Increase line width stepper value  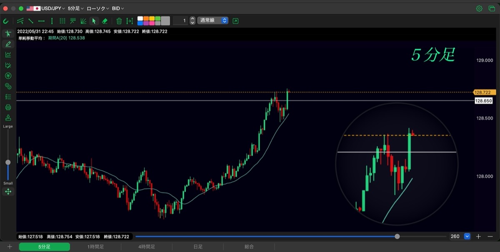click(x=192, y=19)
